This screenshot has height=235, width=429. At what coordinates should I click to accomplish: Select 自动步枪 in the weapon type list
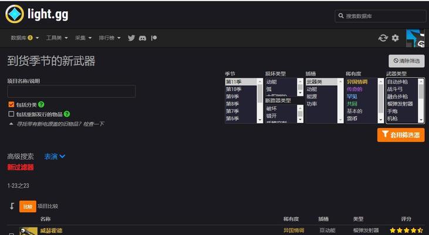click(x=402, y=82)
